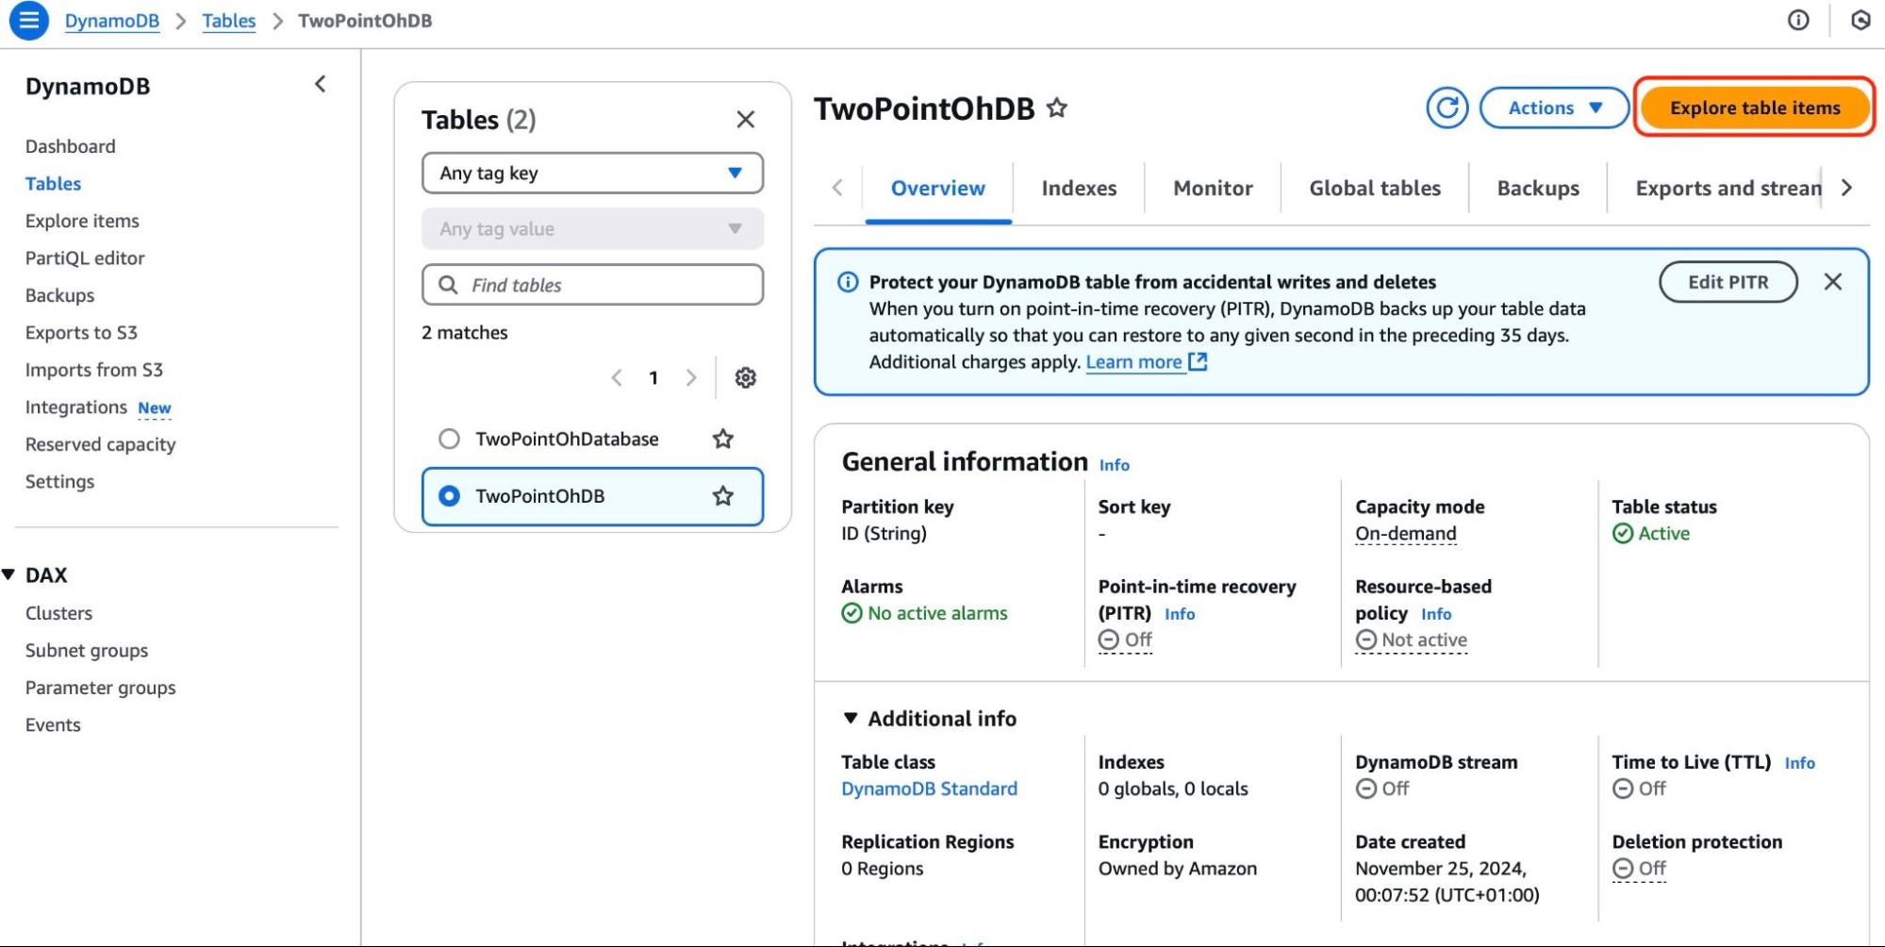Screen dimensions: 1885x947
Task: Open DynamoDB Standard table class link
Action: (929, 789)
